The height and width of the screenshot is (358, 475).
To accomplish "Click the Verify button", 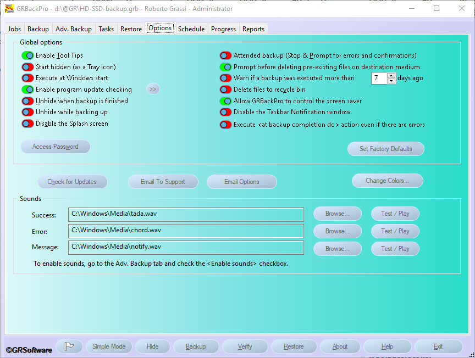I will 245,346.
